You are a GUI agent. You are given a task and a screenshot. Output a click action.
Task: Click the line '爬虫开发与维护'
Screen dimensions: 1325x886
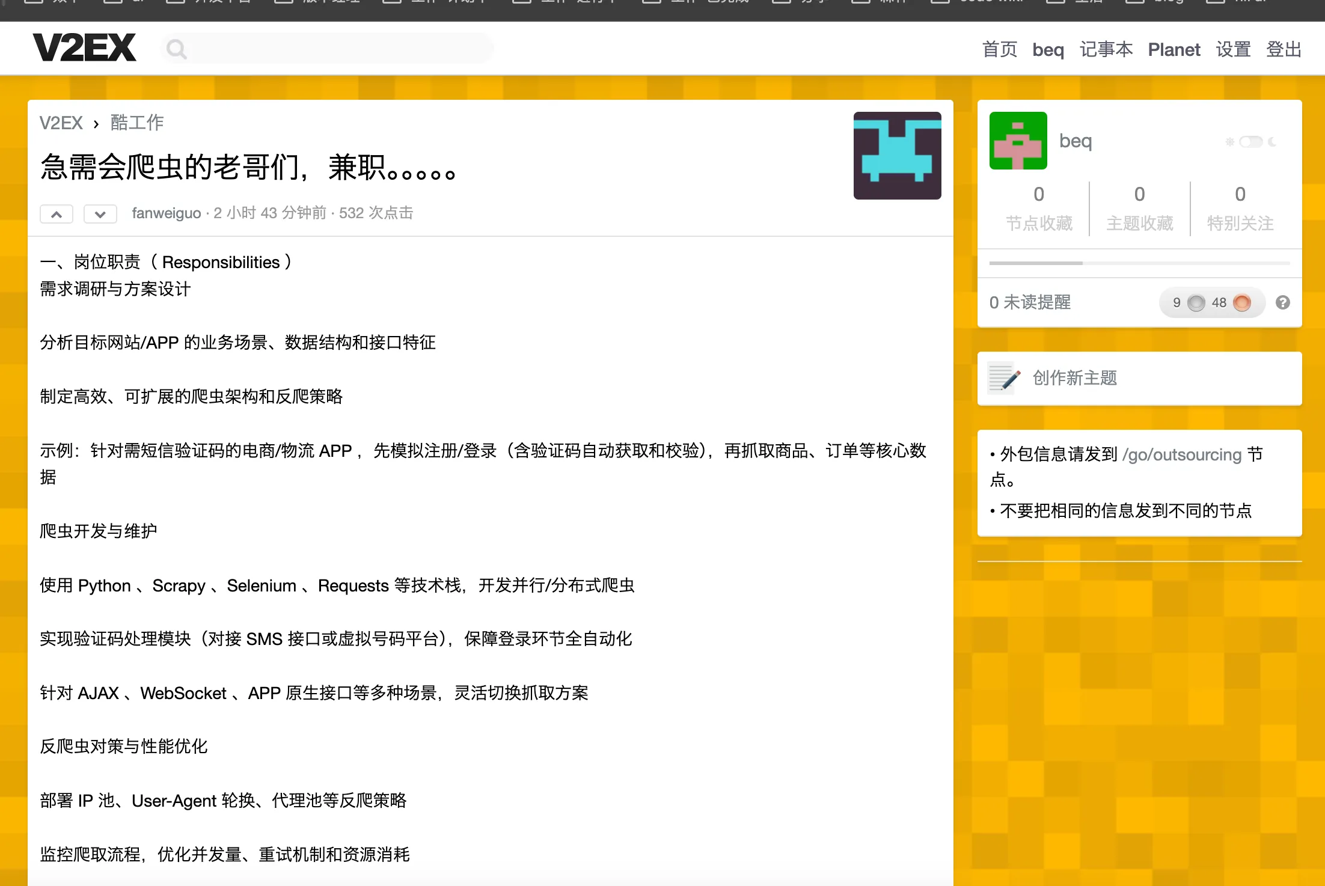99,531
